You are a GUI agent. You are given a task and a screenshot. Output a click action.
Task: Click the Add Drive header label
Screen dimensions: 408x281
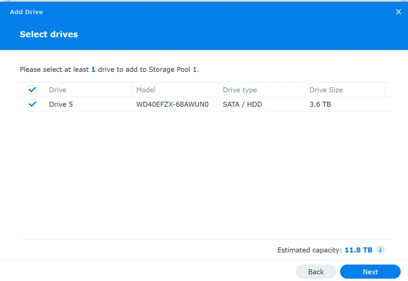26,12
